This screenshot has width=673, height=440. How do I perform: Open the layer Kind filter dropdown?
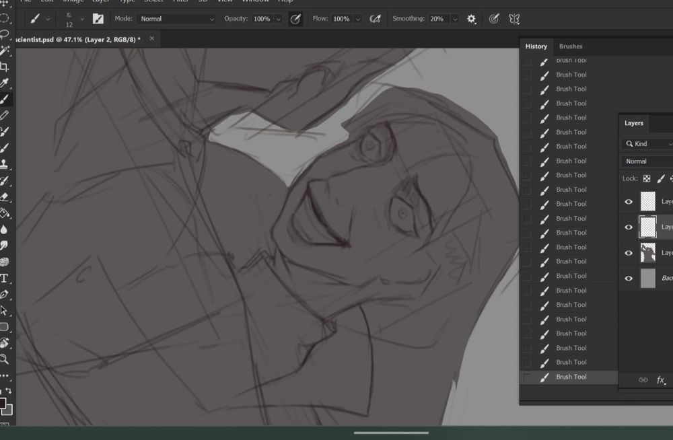(x=647, y=144)
